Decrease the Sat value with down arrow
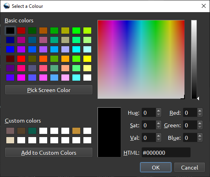 pyautogui.click(x=158, y=127)
